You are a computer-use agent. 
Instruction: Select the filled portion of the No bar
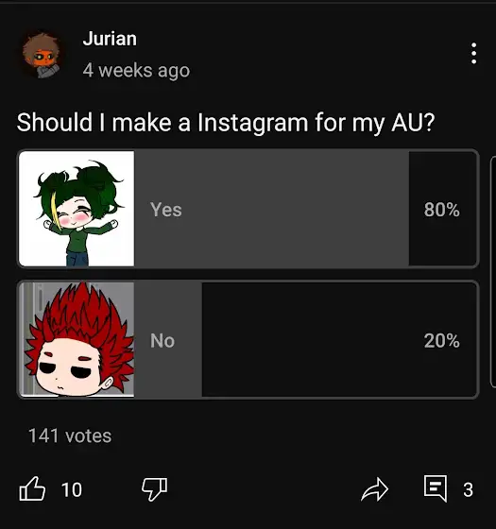click(x=168, y=339)
